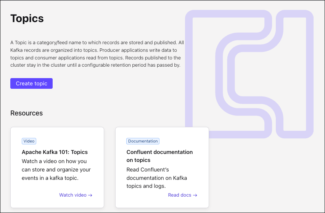
Task: Click 'Read Confluent's' text in documentation card
Action: pyautogui.click(x=148, y=170)
